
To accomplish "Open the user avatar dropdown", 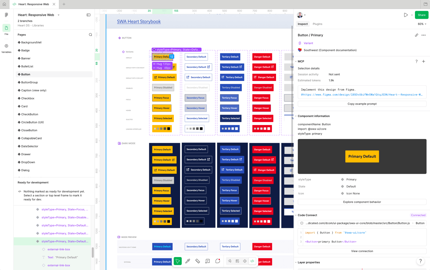I will (x=301, y=15).
